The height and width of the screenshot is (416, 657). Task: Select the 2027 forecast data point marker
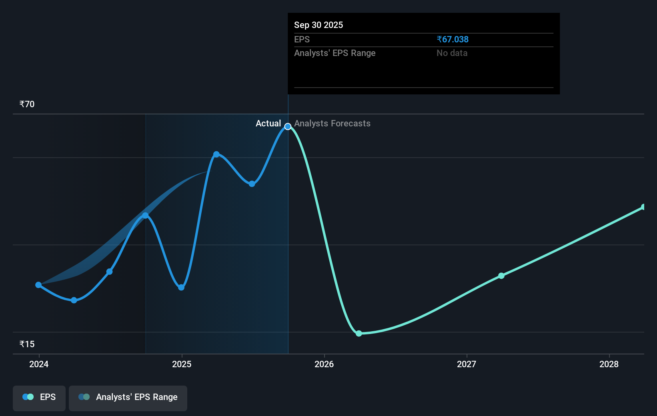click(501, 276)
